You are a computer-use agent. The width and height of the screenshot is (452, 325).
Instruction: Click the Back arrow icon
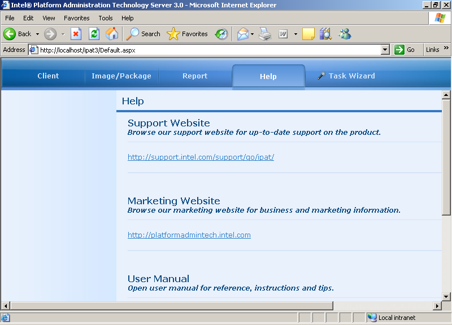point(10,34)
